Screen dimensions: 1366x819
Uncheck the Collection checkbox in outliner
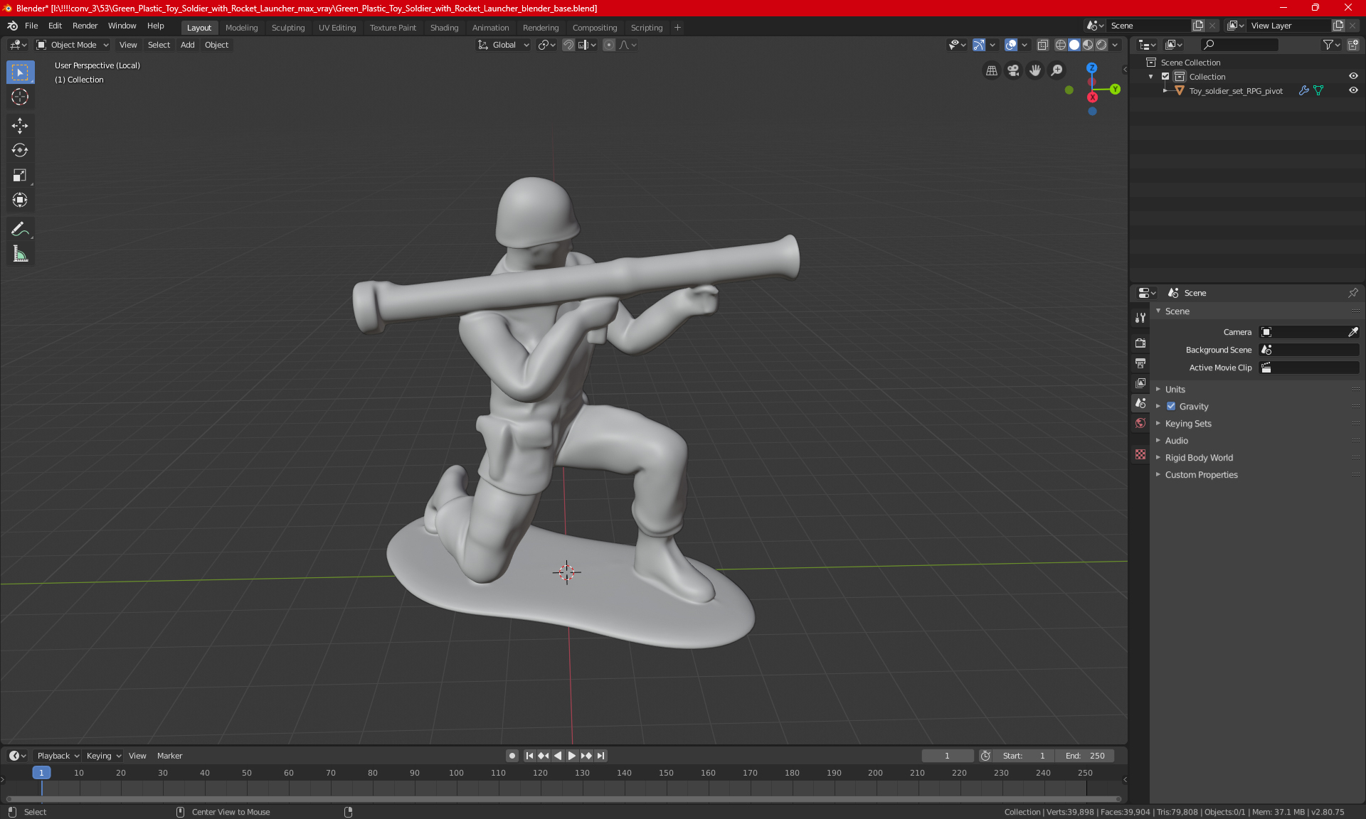1165,77
